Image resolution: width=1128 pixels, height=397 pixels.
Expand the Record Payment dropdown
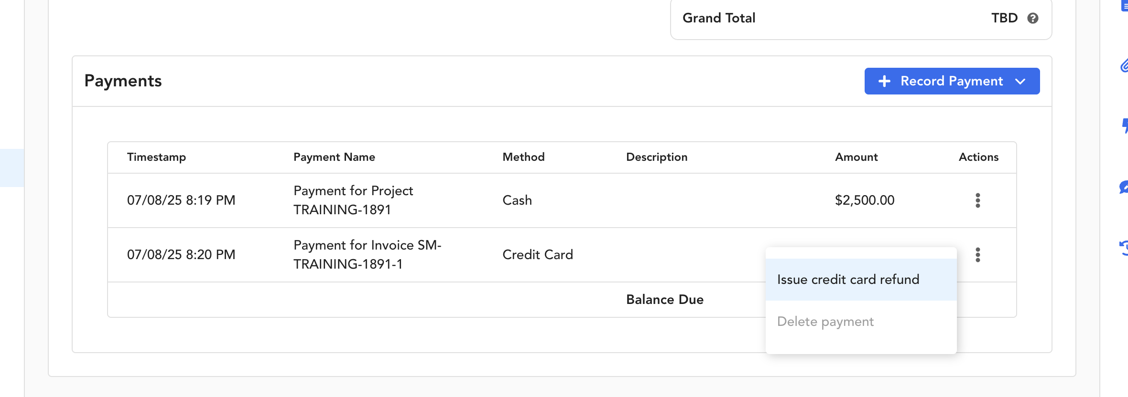[x=1020, y=81]
